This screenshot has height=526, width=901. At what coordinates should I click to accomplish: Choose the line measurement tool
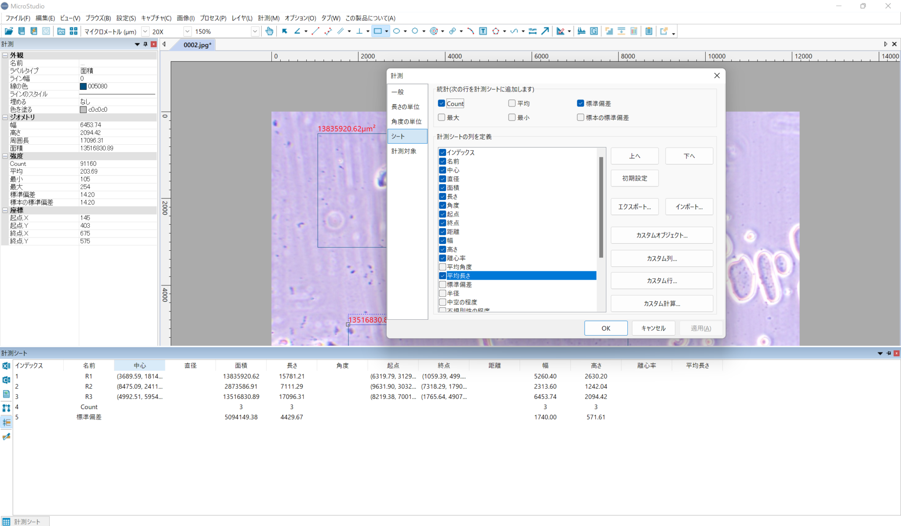(x=315, y=31)
